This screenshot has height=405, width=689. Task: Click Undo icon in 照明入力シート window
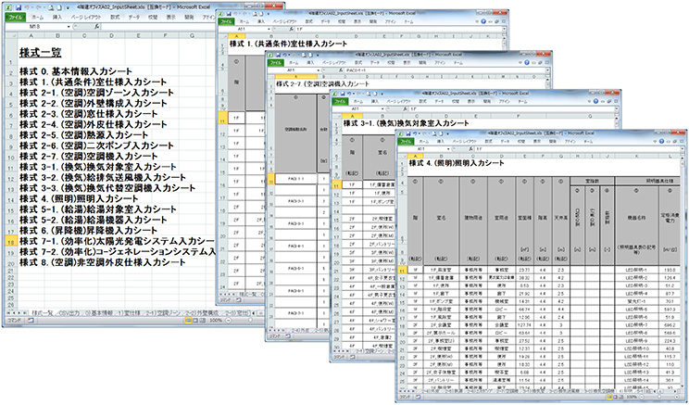coord(415,133)
